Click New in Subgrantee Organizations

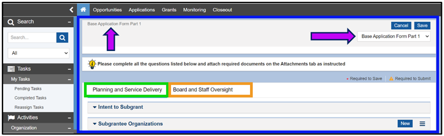pyautogui.click(x=405, y=123)
